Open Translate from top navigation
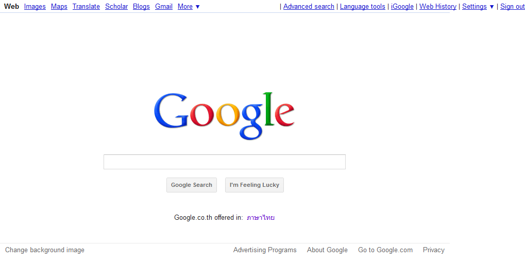This screenshot has height=262, width=525. (86, 6)
